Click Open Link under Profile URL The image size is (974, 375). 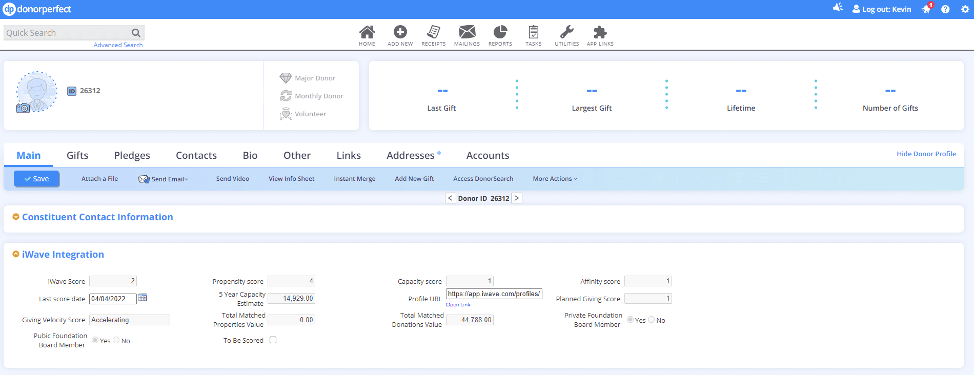(458, 305)
